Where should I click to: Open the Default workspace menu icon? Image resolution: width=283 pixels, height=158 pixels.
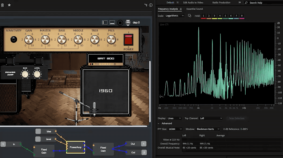coord(178,3)
